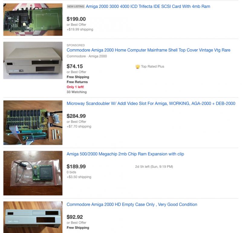Click the Top Rated Plus label text
Screen dimensions: 242x233
(x=152, y=66)
